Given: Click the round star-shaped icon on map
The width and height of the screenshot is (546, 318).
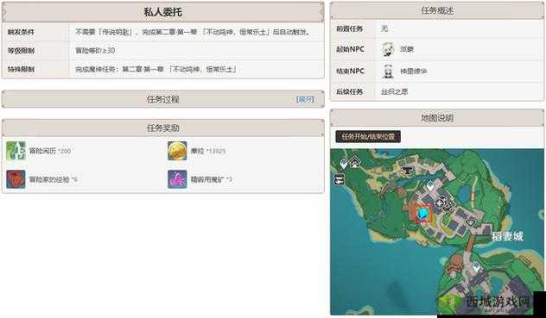Looking at the screenshot, I should [x=441, y=203].
